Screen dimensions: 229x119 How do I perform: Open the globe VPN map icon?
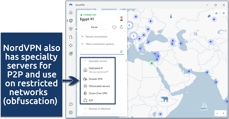pos(71,20)
